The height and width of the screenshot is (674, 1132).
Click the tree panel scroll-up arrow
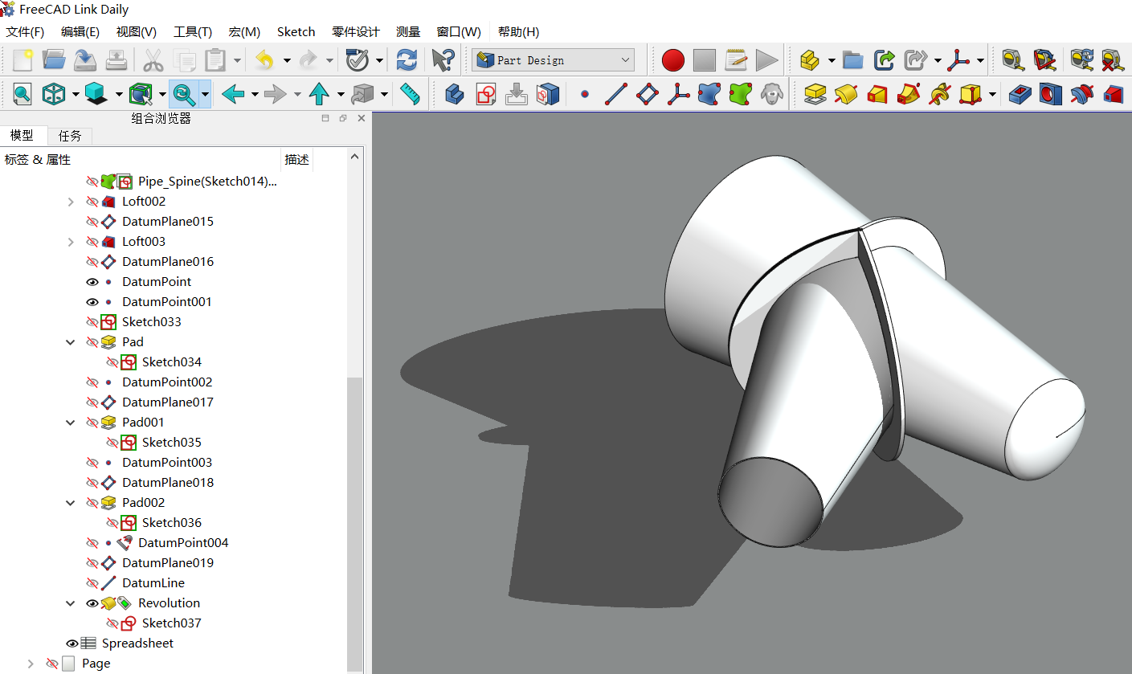[355, 157]
